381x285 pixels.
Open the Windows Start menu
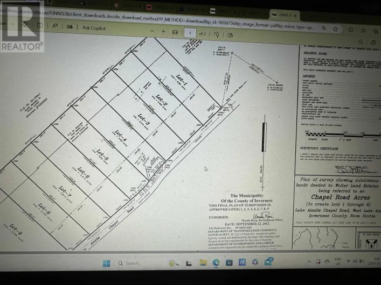106,262
